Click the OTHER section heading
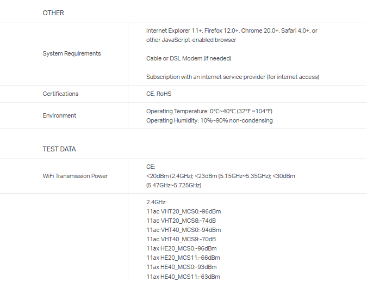The image size is (367, 281). (53, 13)
